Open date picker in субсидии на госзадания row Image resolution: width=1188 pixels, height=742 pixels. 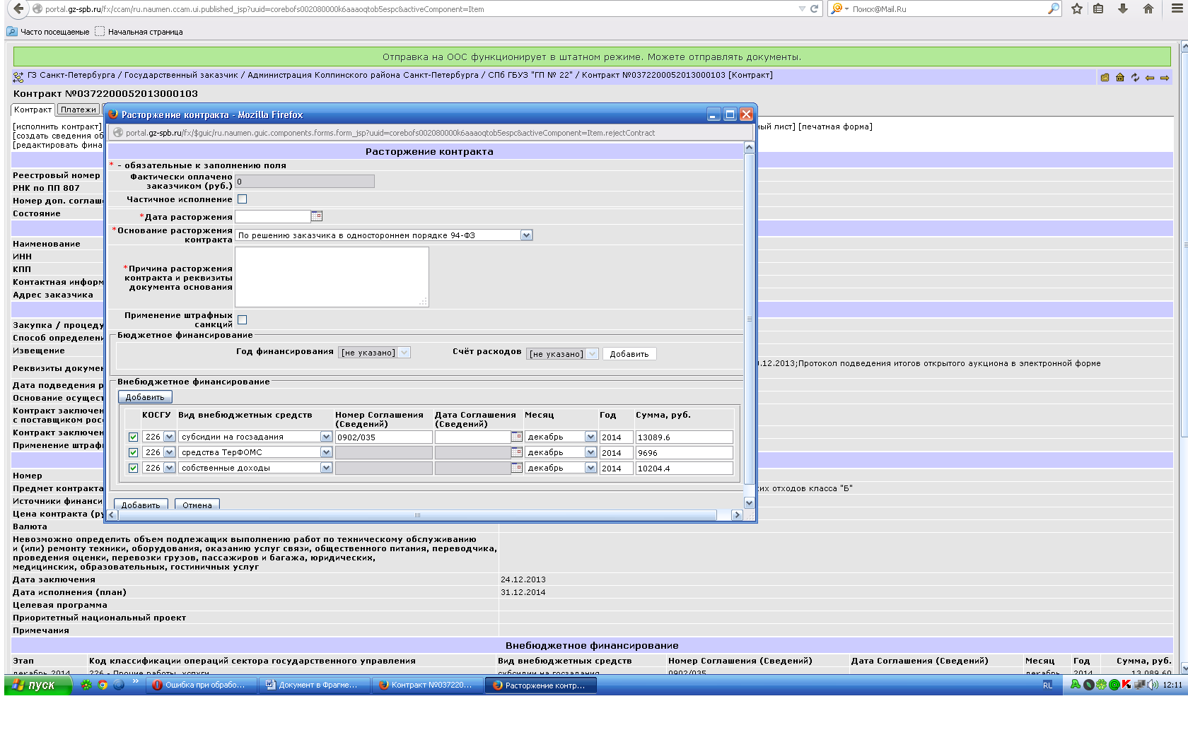coord(517,437)
